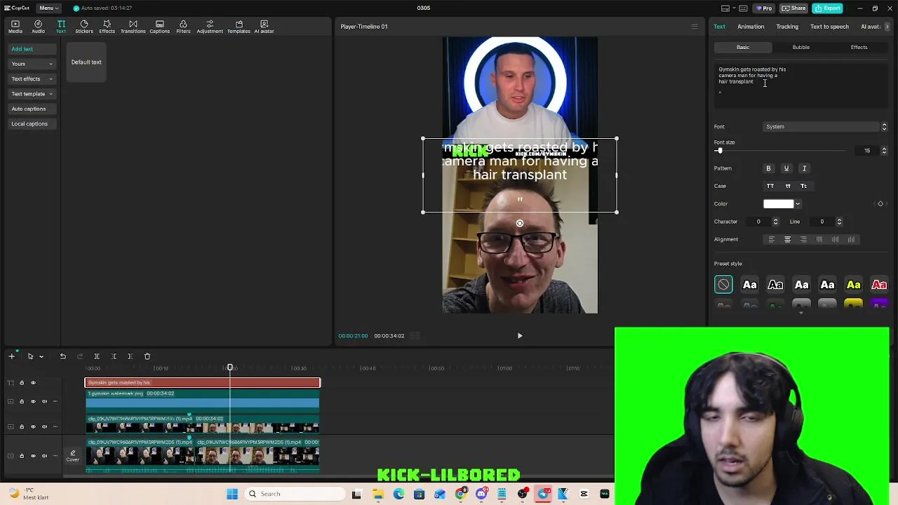Lock the gymskin watermark track
This screenshot has width=898, height=505.
pos(22,401)
